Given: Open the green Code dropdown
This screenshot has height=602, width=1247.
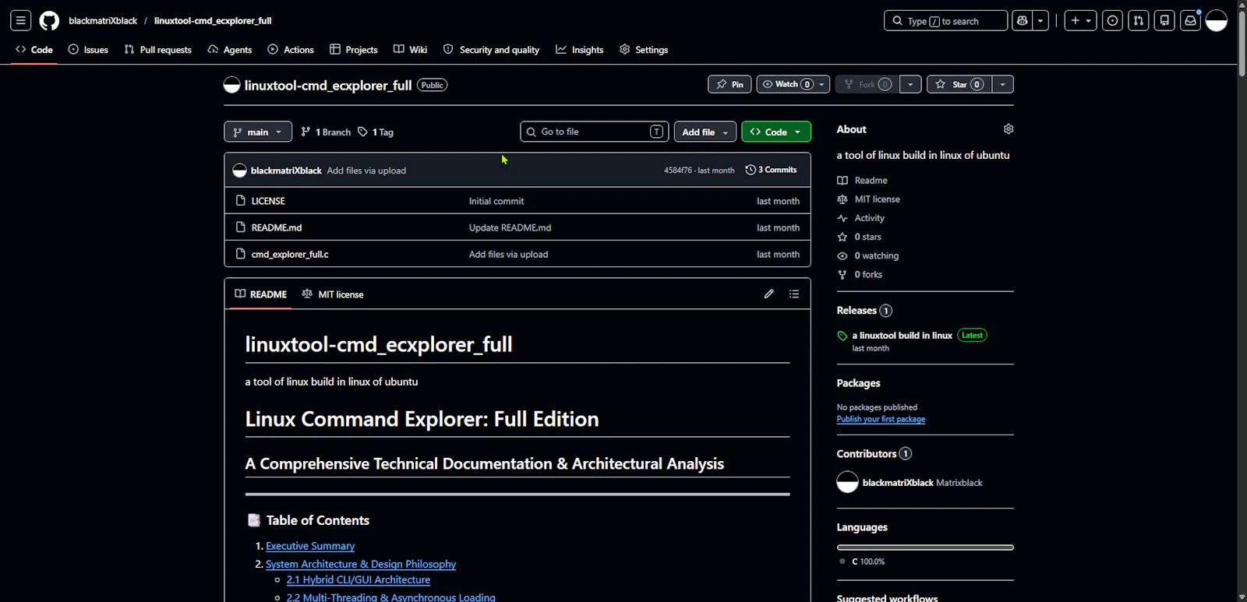Looking at the screenshot, I should coord(776,132).
